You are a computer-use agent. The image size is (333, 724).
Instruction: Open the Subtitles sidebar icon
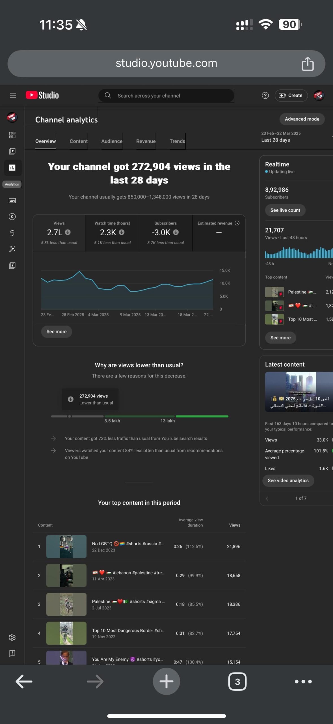click(12, 201)
